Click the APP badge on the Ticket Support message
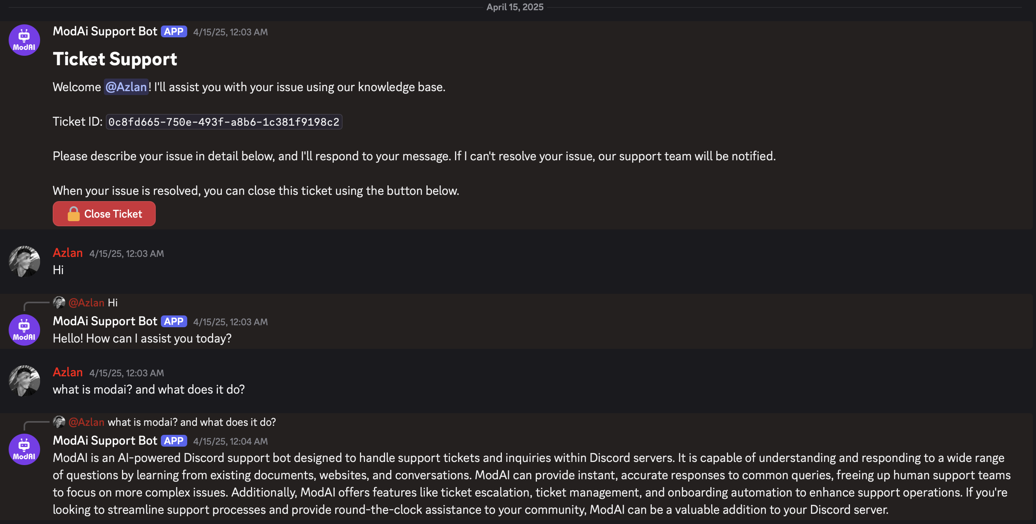1036x524 pixels. coord(174,32)
